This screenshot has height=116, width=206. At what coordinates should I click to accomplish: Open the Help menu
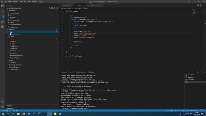40,2
